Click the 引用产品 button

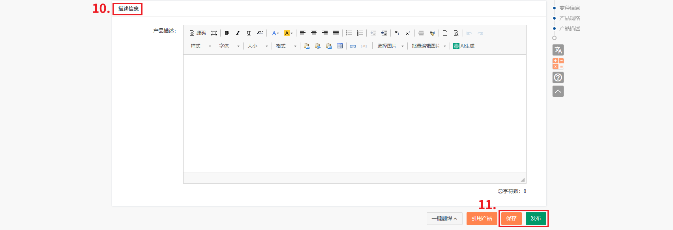point(482,219)
